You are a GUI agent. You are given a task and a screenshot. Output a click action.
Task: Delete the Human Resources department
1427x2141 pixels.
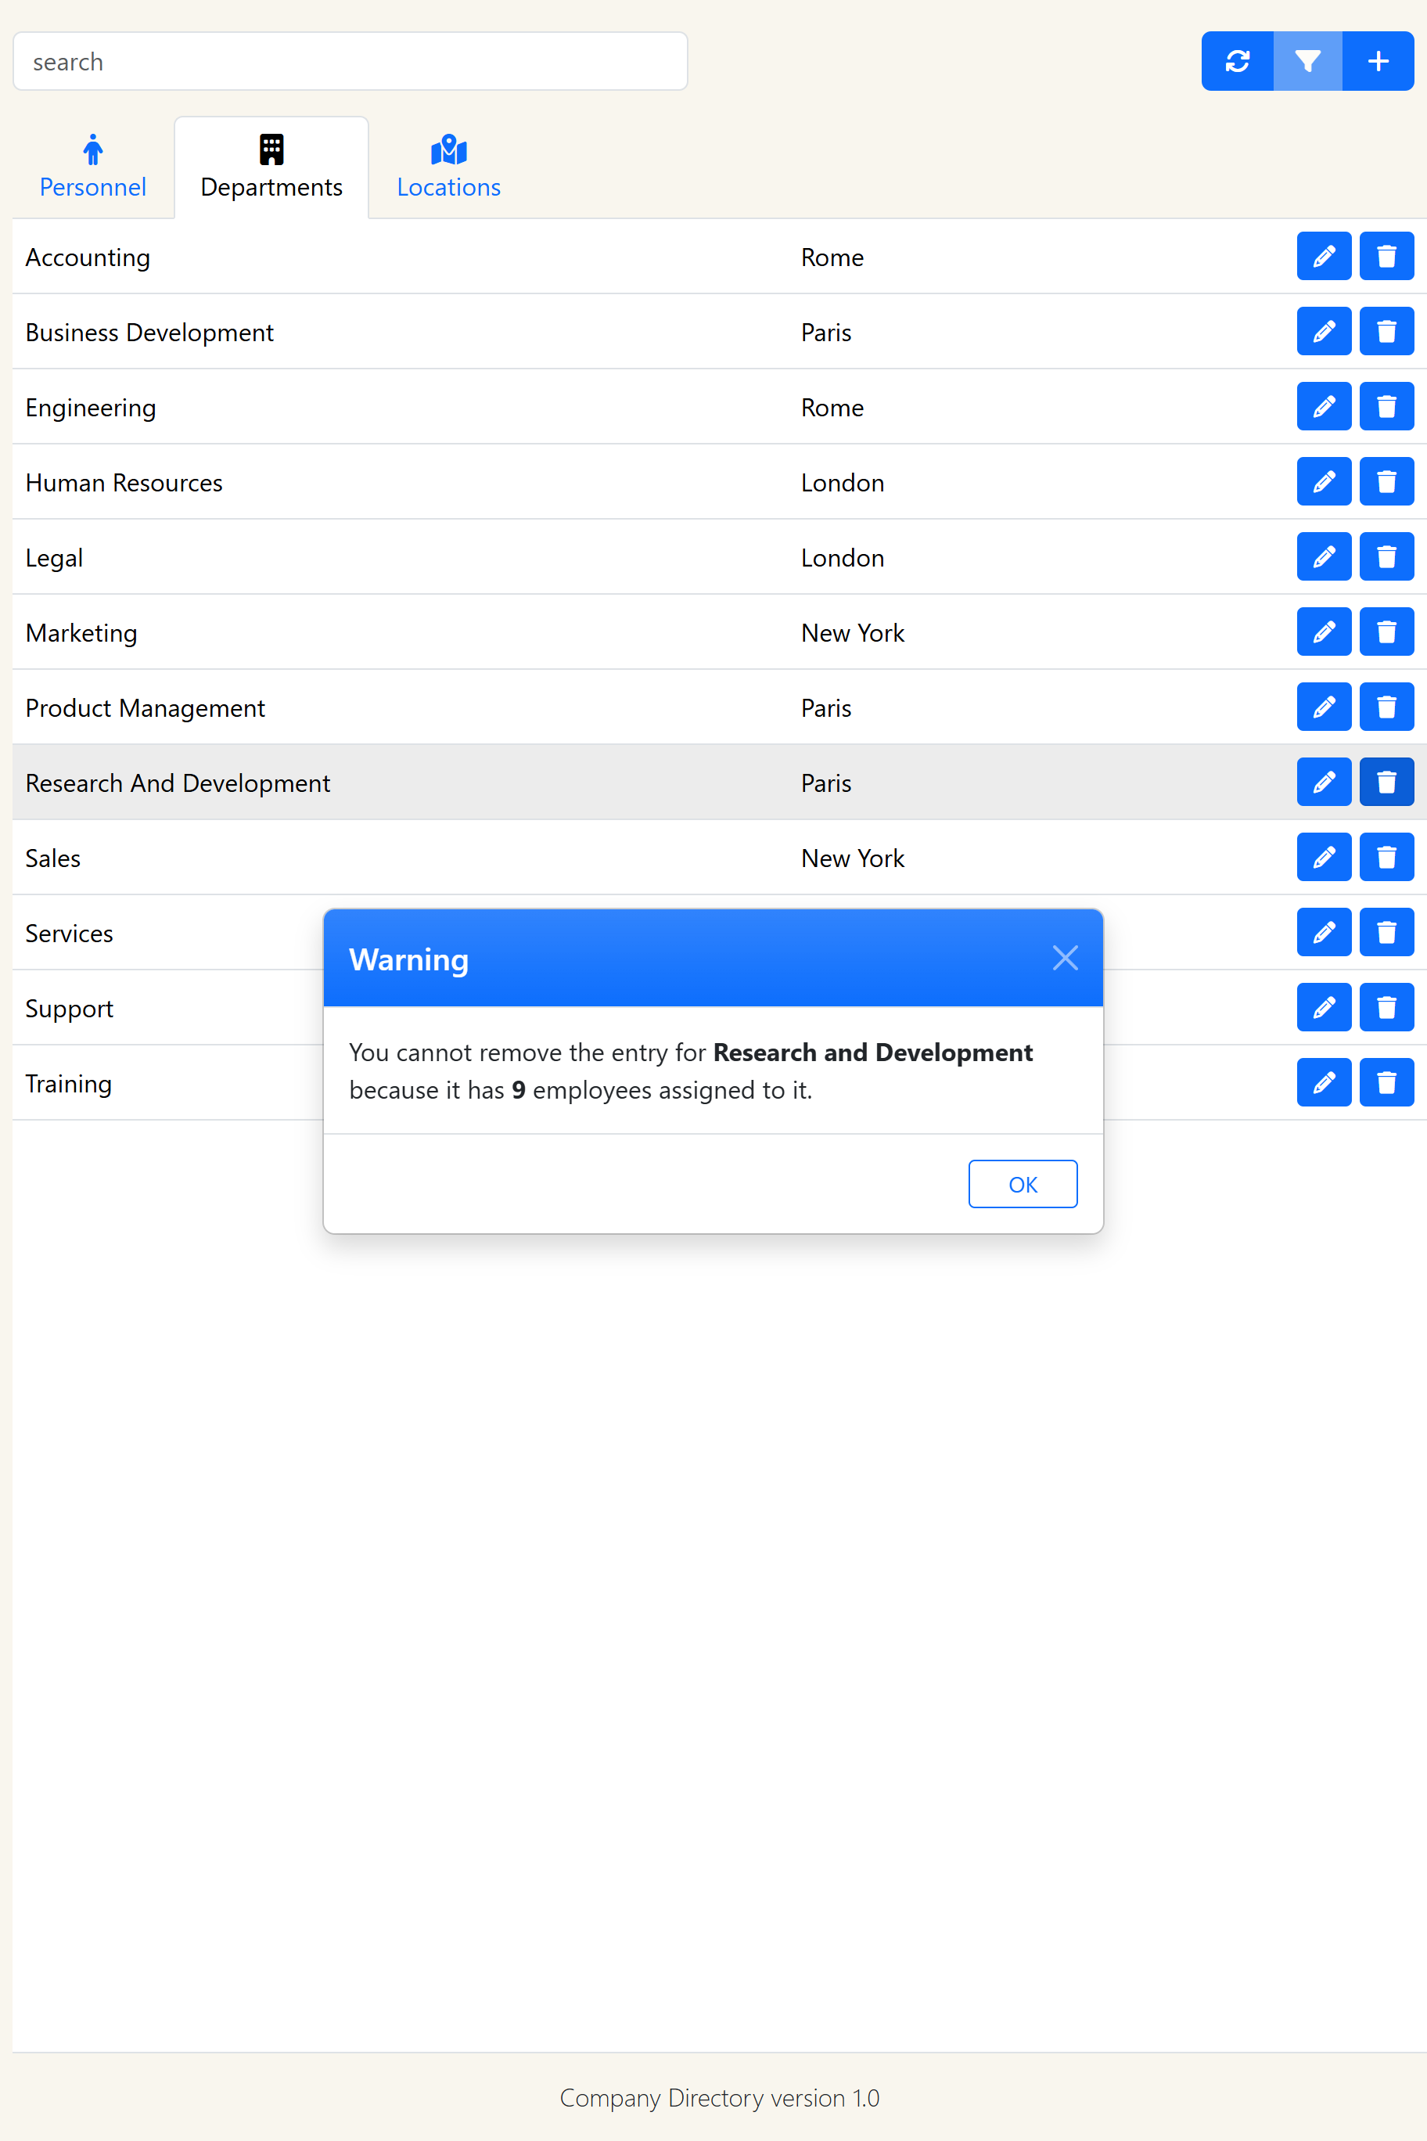[x=1385, y=481]
